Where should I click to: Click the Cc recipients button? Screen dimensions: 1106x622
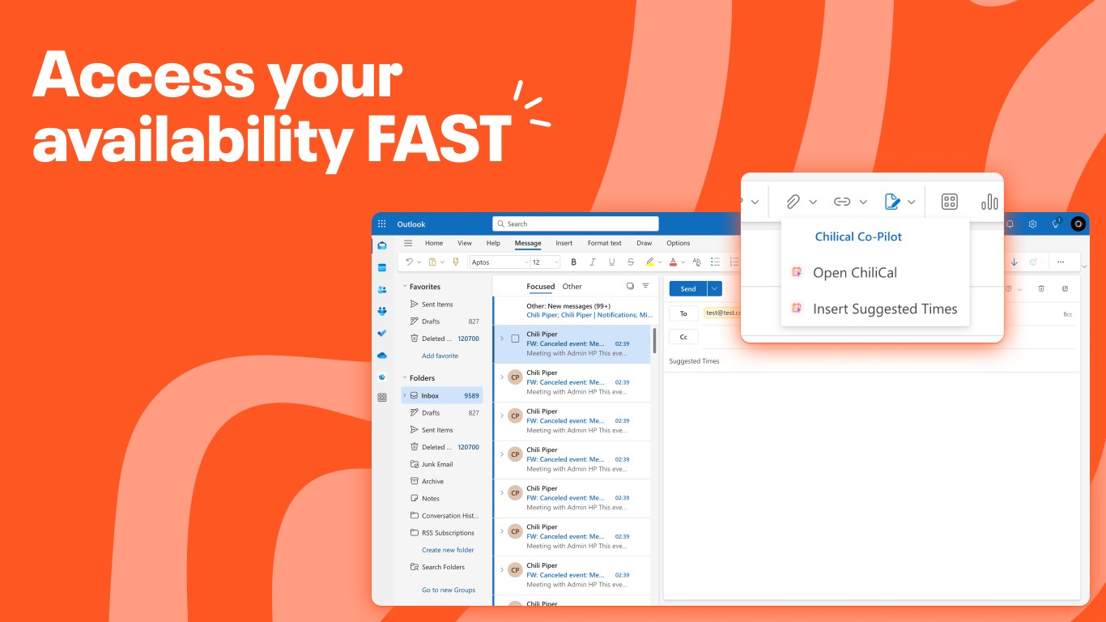pyautogui.click(x=683, y=337)
